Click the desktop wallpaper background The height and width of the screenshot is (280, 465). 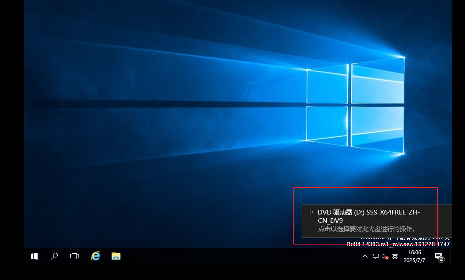(x=167, y=125)
